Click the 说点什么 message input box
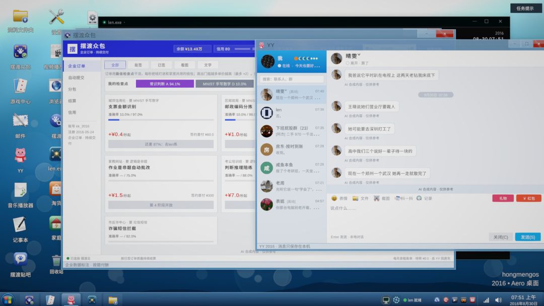The height and width of the screenshot is (306, 544). [x=435, y=216]
